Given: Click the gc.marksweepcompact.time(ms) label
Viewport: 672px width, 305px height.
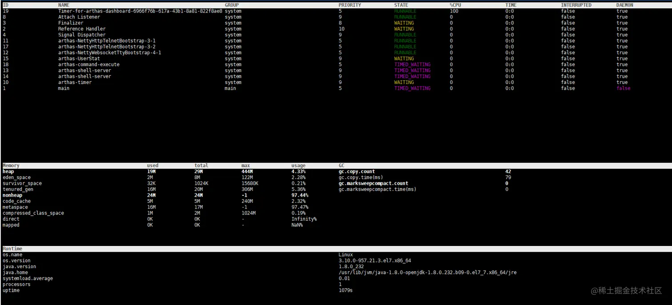Looking at the screenshot, I should pyautogui.click(x=378, y=189).
